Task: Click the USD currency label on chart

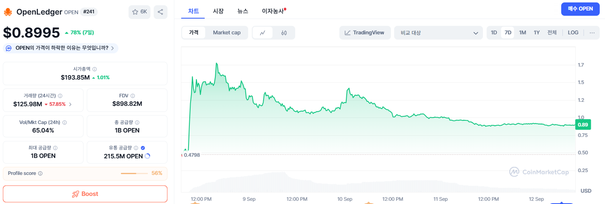Action: point(586,191)
